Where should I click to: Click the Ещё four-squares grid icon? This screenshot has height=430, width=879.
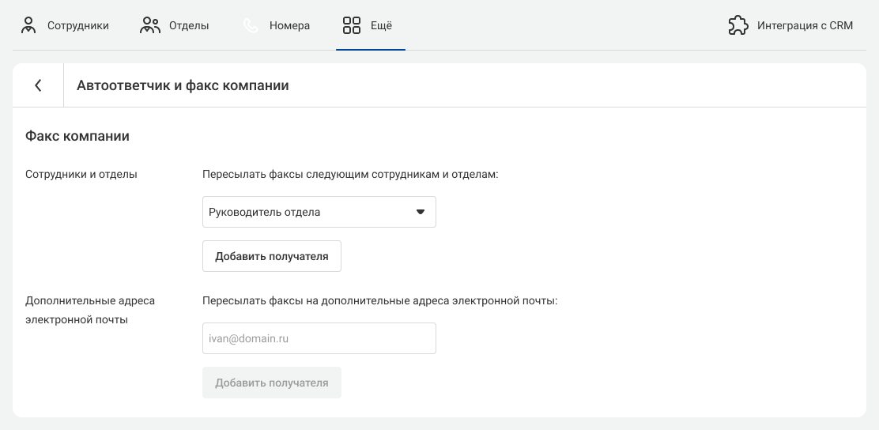pyautogui.click(x=351, y=25)
